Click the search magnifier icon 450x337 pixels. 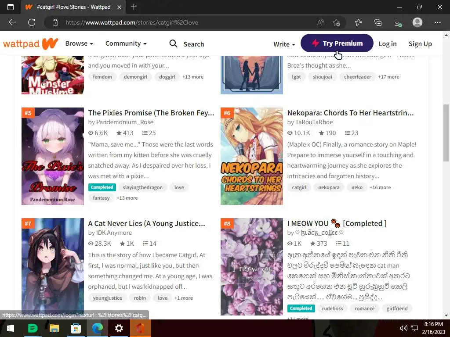click(x=173, y=43)
